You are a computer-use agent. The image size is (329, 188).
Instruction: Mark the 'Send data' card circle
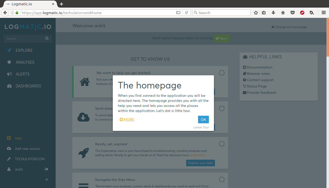(x=222, y=108)
